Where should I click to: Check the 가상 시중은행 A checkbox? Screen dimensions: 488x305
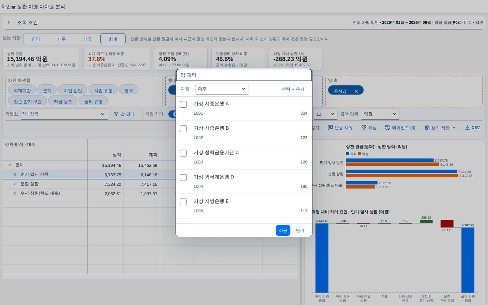183,104
